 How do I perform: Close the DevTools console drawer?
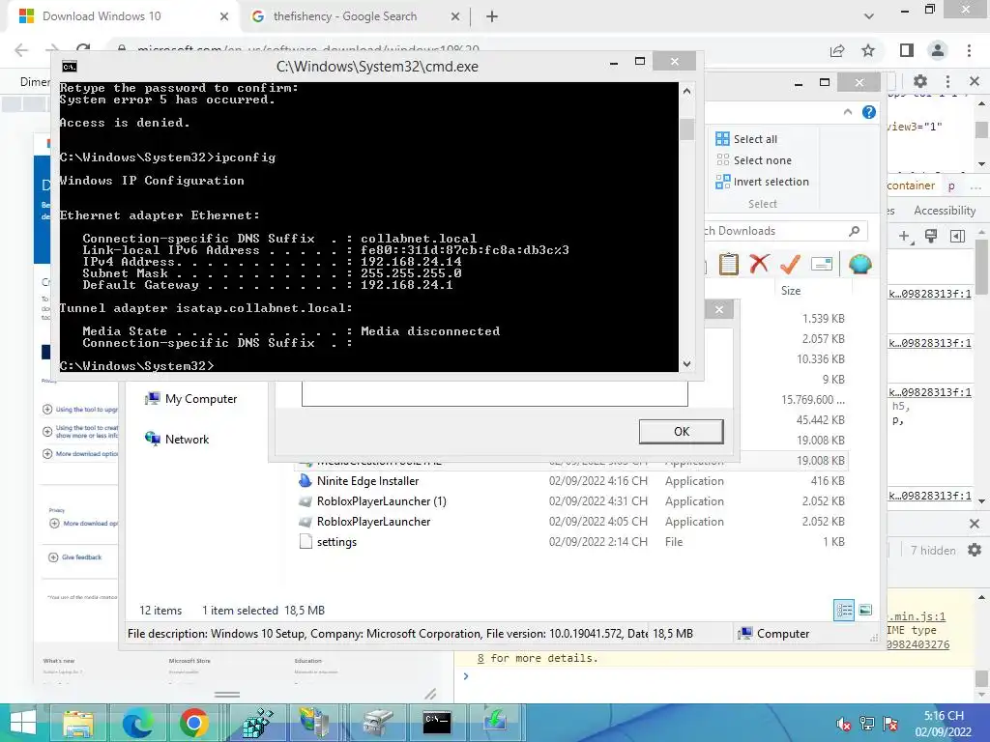click(975, 524)
